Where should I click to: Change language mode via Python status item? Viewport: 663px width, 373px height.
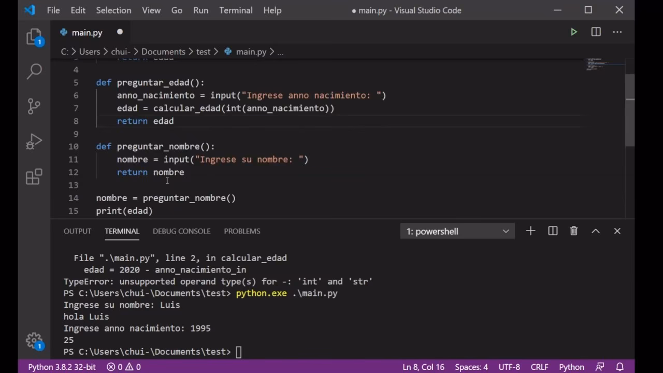click(x=571, y=367)
